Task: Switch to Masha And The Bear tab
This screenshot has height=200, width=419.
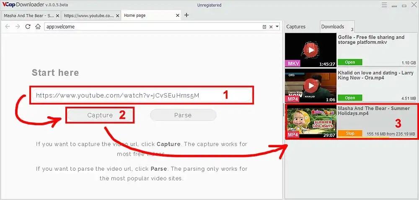Action: pos(31,15)
